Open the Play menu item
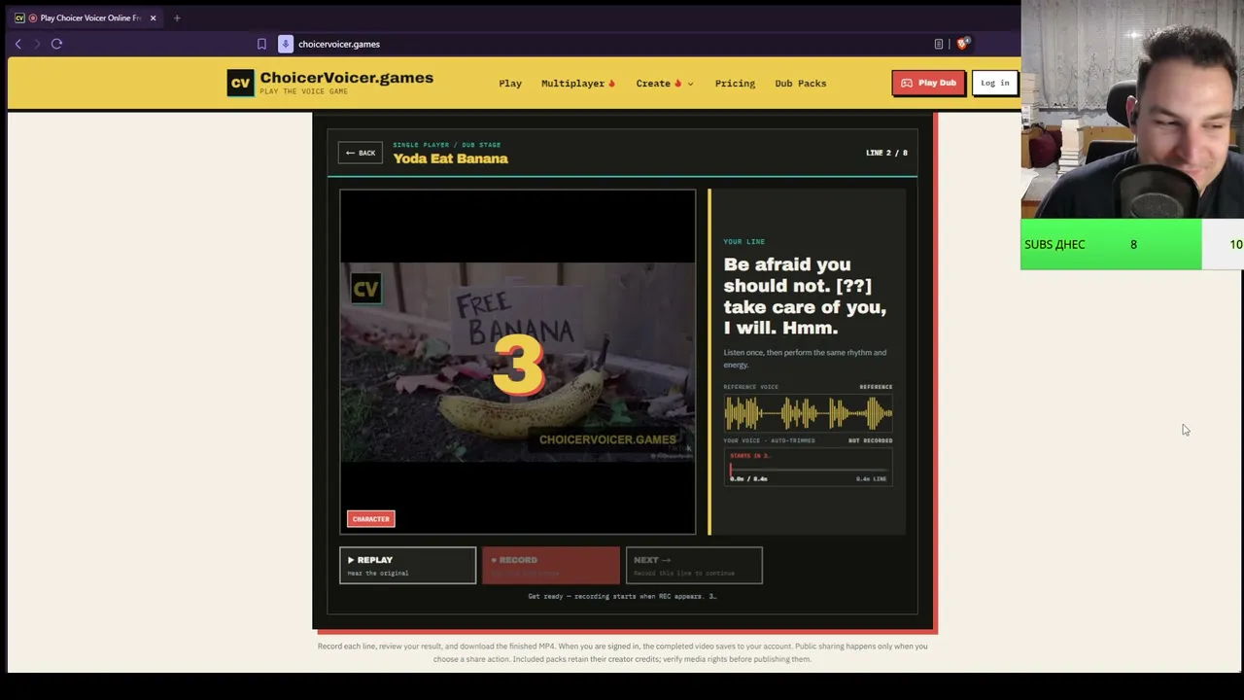 click(x=510, y=84)
